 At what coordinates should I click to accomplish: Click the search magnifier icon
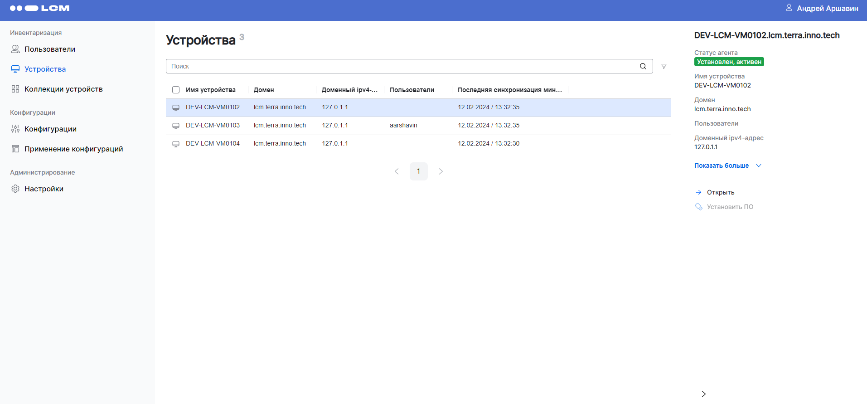pyautogui.click(x=643, y=66)
